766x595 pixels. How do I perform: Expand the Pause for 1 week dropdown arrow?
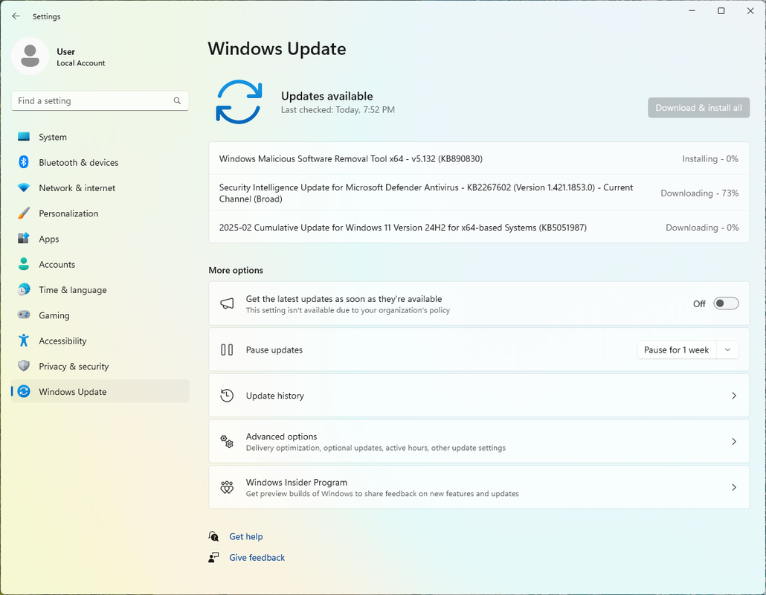727,350
